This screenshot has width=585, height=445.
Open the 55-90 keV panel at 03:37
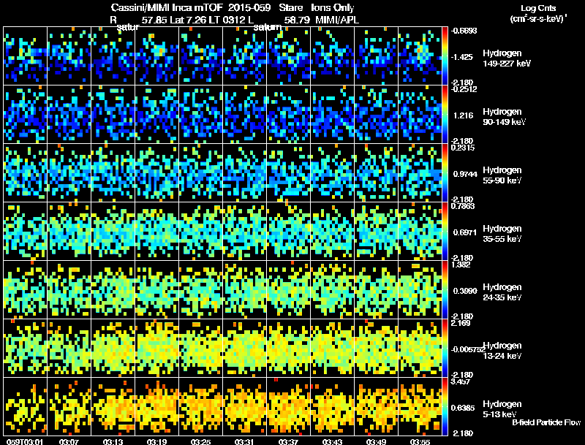288,173
